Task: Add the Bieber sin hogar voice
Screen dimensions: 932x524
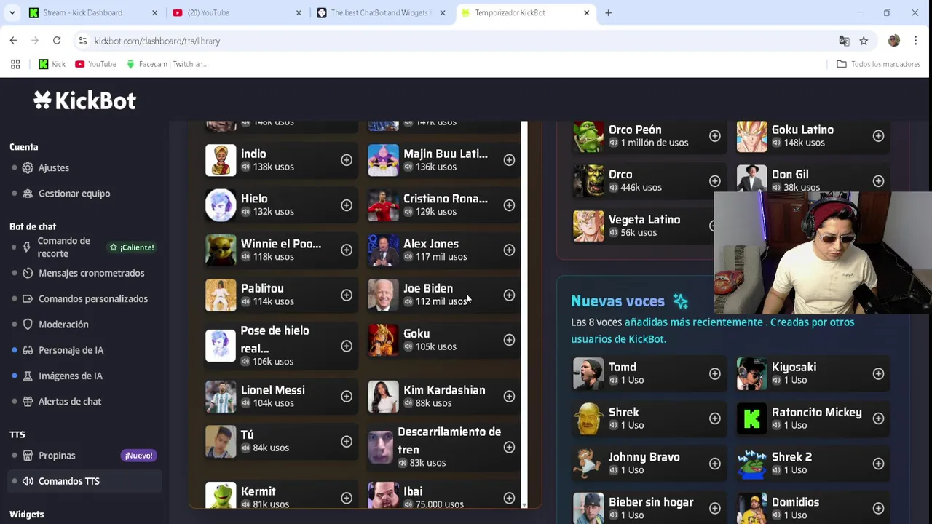Action: point(715,508)
